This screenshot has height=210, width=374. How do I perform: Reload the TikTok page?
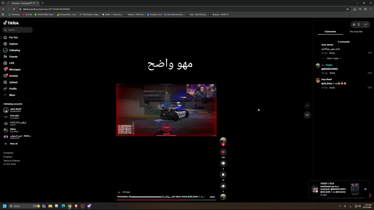click(14, 9)
